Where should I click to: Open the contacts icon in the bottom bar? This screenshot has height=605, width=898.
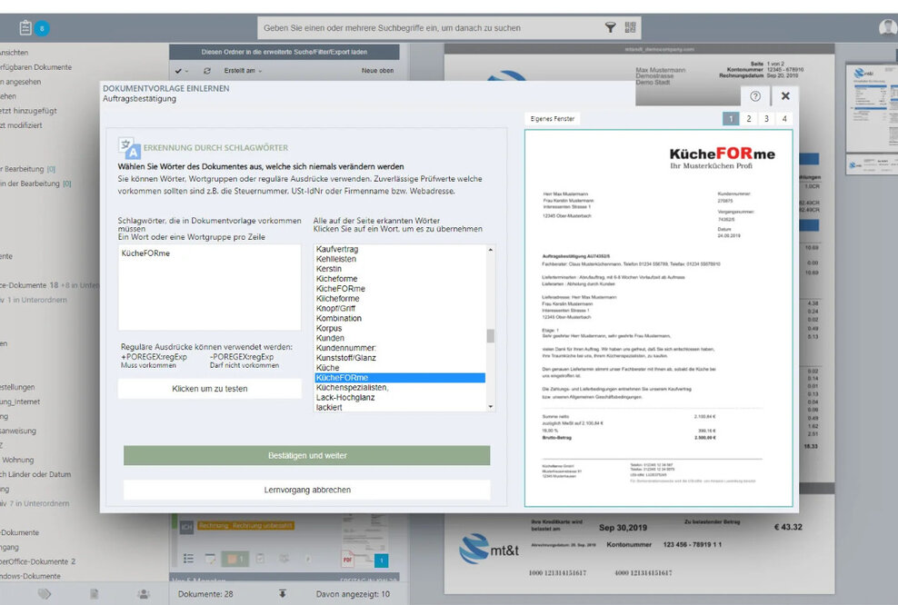141,591
